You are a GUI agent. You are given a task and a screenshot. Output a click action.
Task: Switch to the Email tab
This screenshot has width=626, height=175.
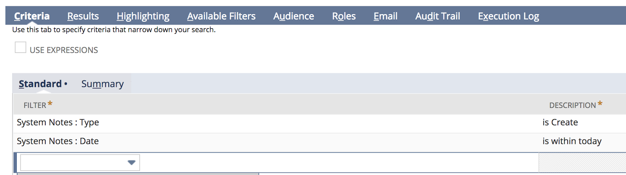(385, 16)
